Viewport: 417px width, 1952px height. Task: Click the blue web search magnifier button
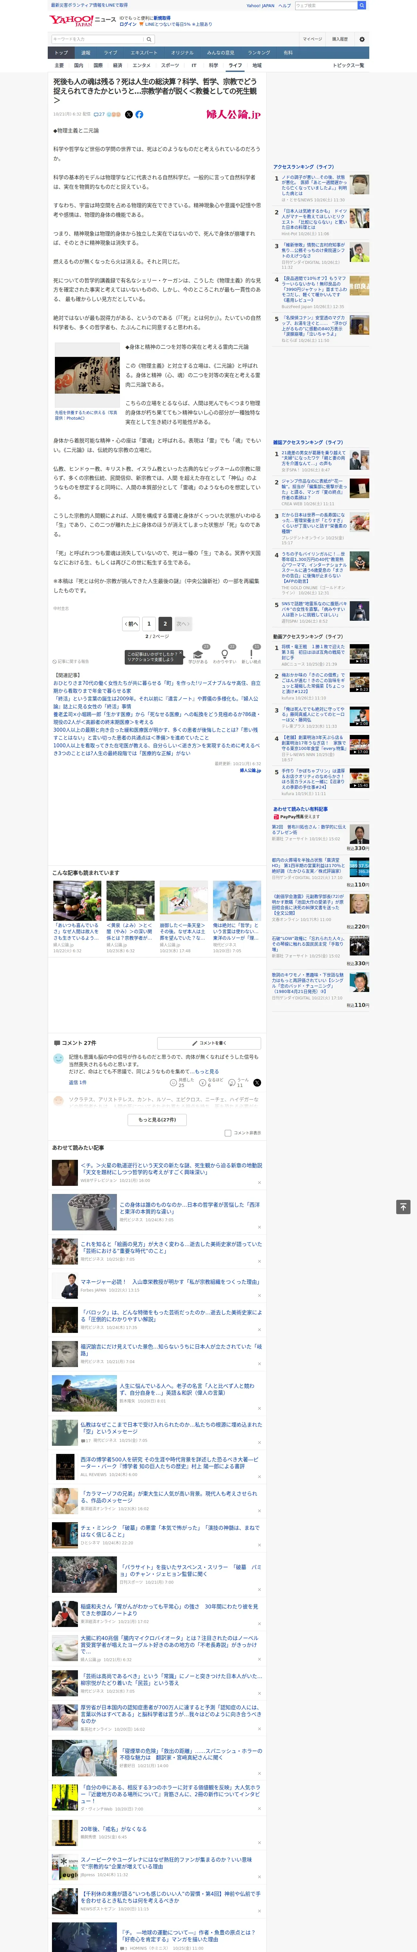[x=362, y=5]
